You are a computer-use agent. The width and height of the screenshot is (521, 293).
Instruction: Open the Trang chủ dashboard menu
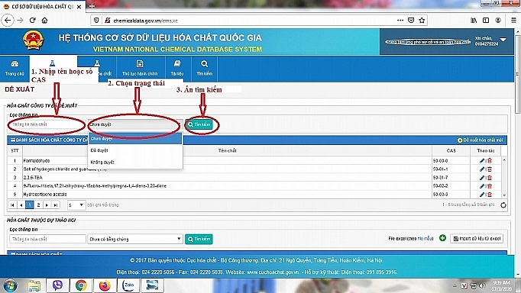[x=15, y=69]
